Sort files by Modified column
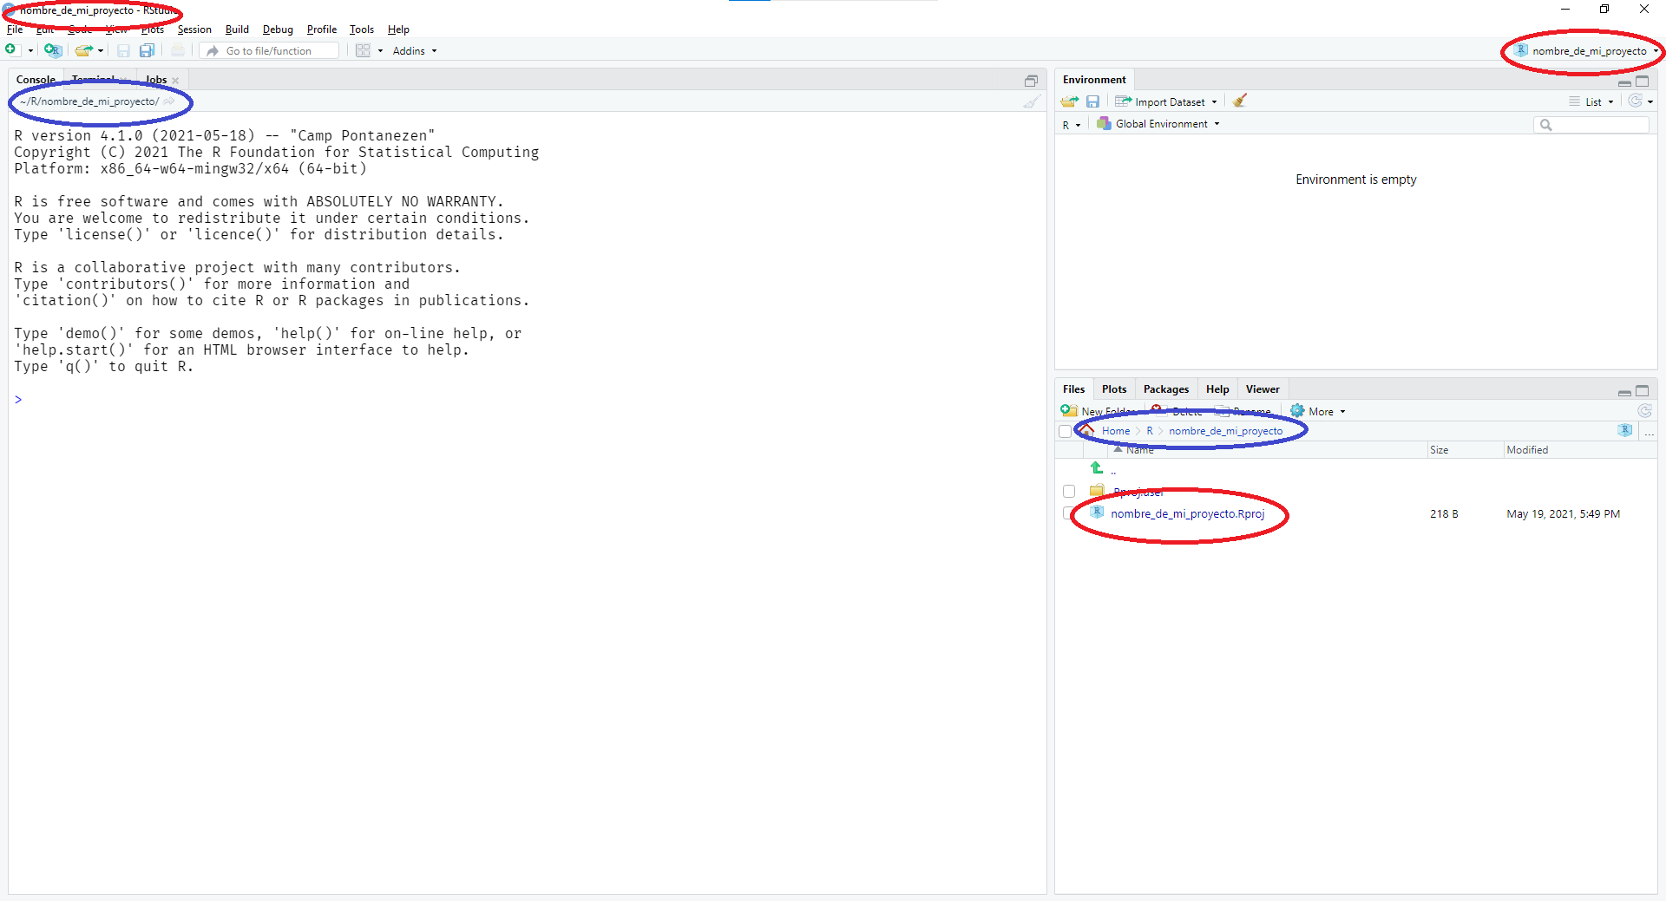This screenshot has height=901, width=1666. click(1527, 450)
